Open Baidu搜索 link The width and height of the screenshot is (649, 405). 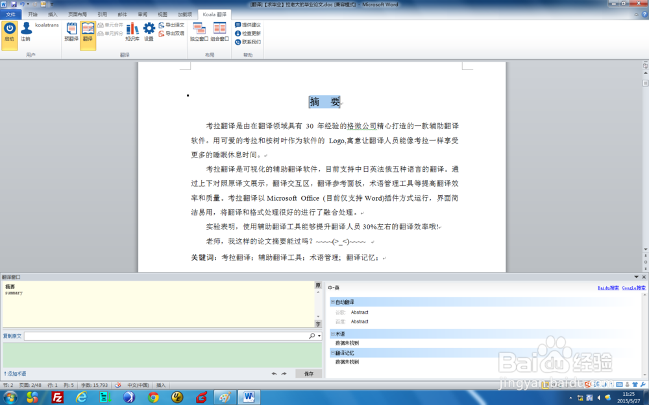(608, 288)
